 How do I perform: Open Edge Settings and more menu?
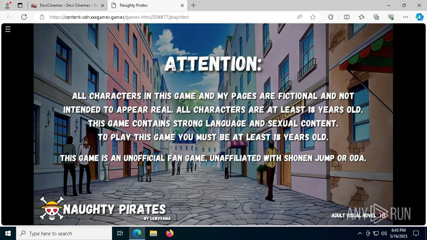click(x=406, y=17)
